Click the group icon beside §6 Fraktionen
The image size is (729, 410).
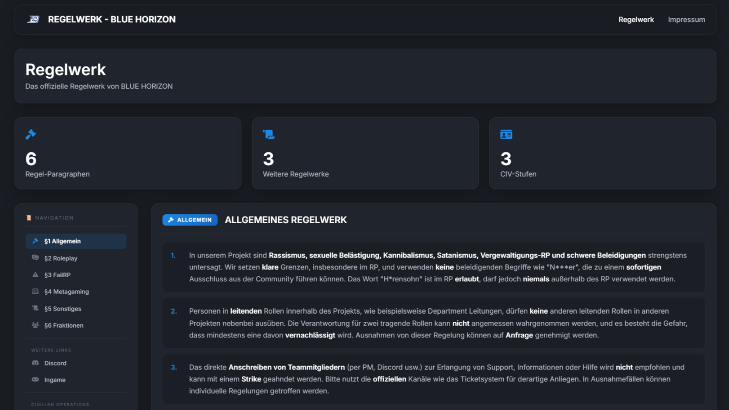[x=35, y=325]
